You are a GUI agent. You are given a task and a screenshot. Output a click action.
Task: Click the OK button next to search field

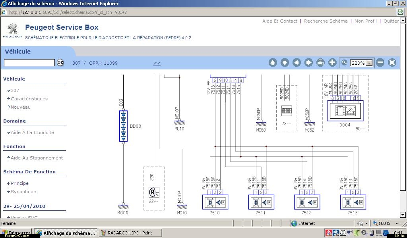tap(60, 62)
